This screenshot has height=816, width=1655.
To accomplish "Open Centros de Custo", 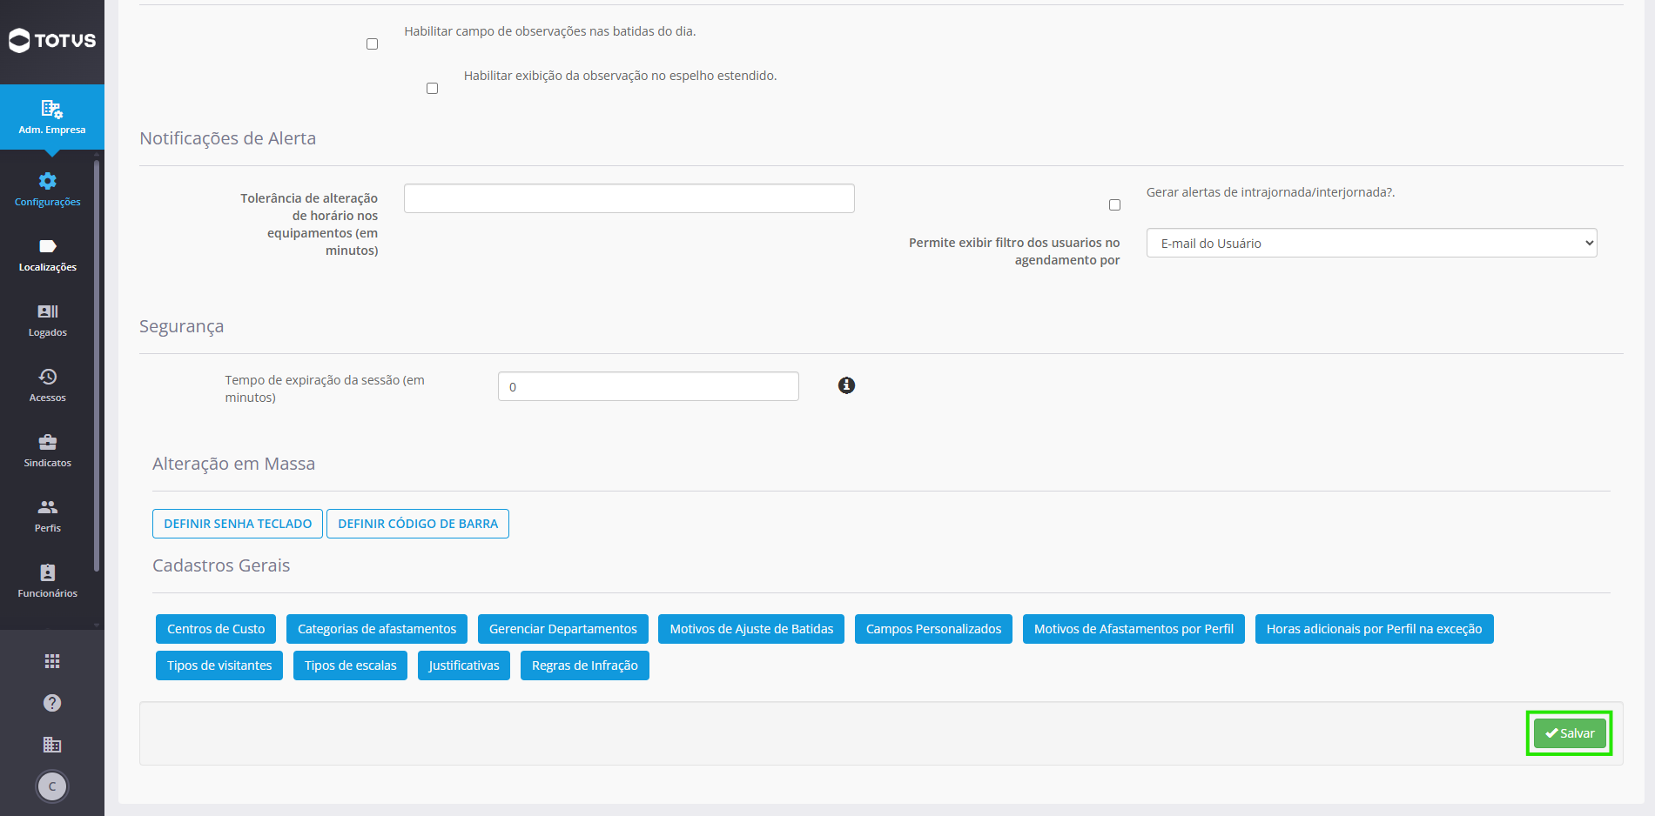I will point(216,629).
